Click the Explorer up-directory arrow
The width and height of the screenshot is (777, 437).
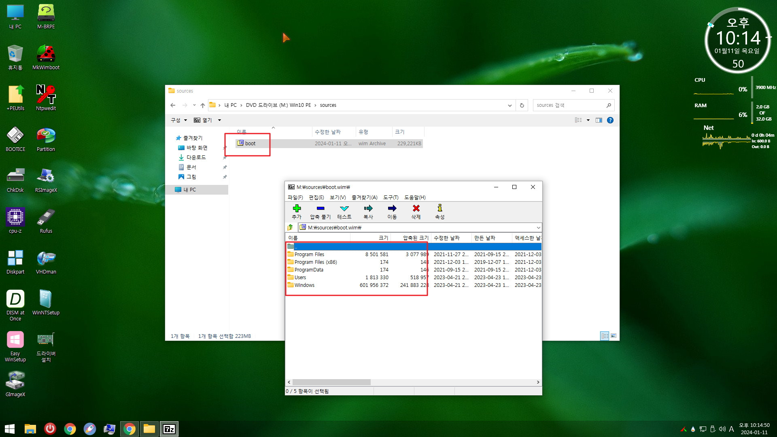click(203, 105)
